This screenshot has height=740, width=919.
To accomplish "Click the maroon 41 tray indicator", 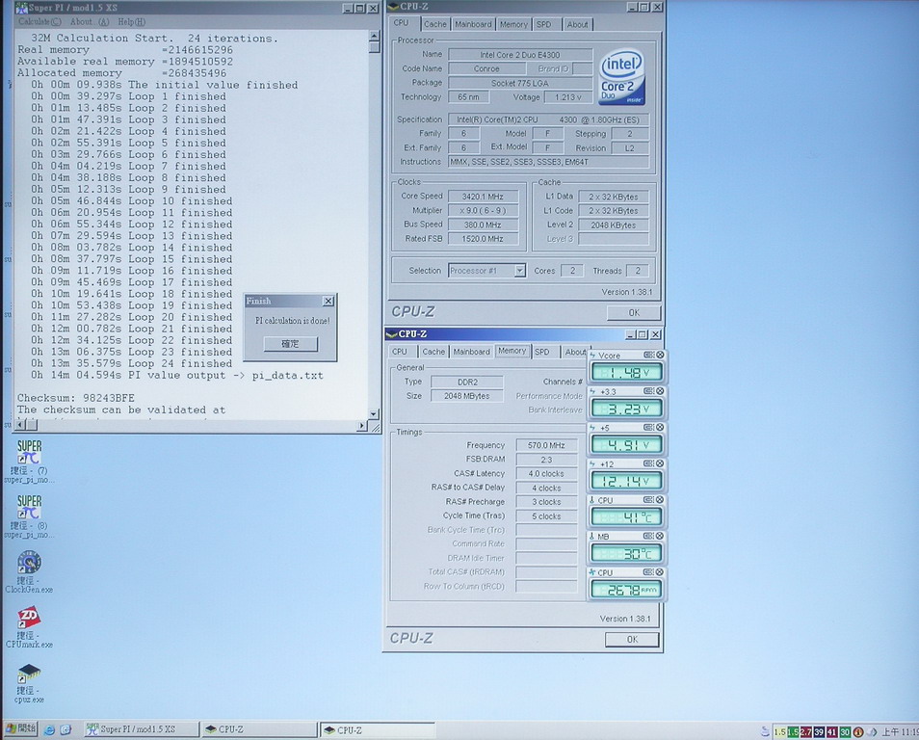I will tap(831, 731).
